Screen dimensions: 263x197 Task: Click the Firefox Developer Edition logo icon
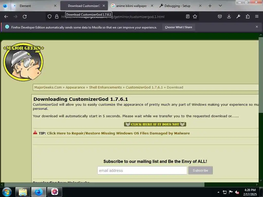(5, 6)
